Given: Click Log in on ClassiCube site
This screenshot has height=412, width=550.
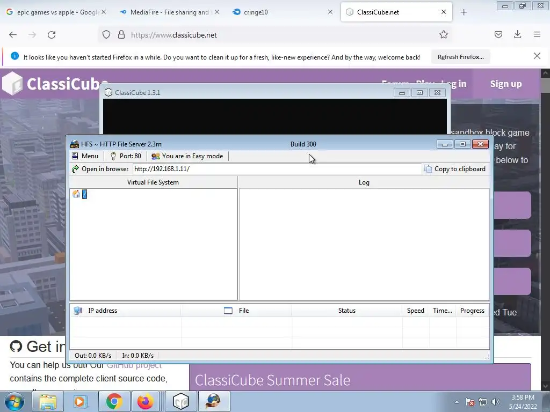Looking at the screenshot, I should (453, 84).
